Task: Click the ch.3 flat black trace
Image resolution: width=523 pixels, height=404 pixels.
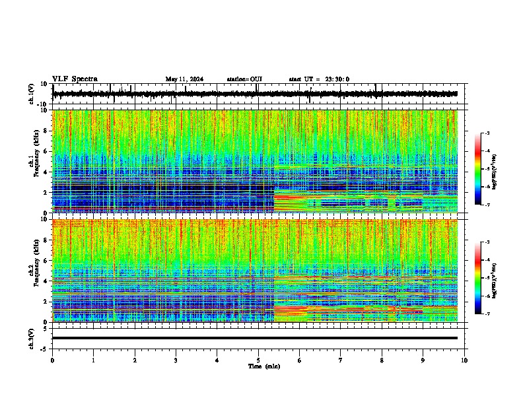Action: click(255, 338)
